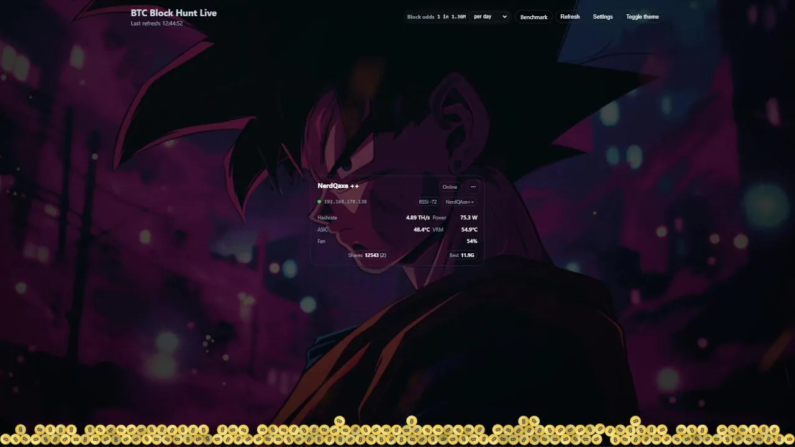Click power value 75.3 W
The height and width of the screenshot is (447, 795).
point(469,218)
